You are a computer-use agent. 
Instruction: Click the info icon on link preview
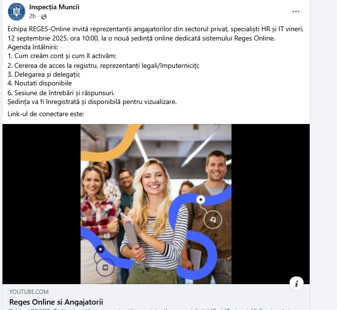coord(296,283)
